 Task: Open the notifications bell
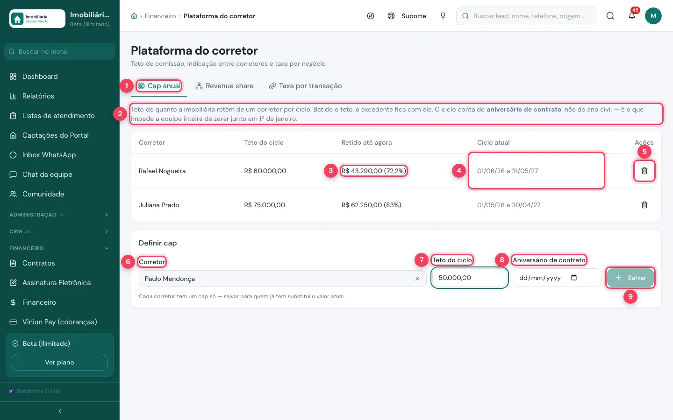coord(632,16)
